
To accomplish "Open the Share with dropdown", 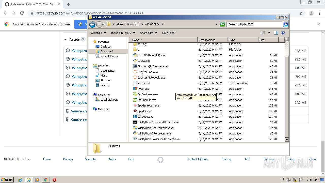I will (149, 33).
